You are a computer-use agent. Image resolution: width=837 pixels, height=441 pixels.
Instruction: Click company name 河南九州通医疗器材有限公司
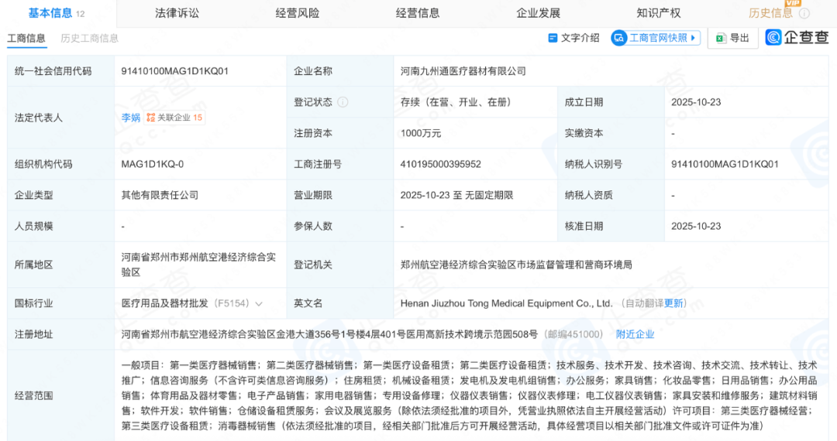point(463,71)
